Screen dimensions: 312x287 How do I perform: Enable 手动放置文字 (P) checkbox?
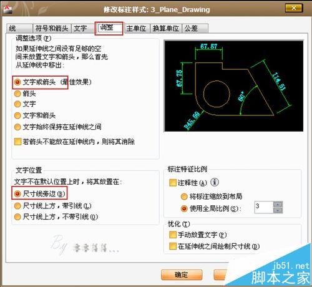click(173, 235)
